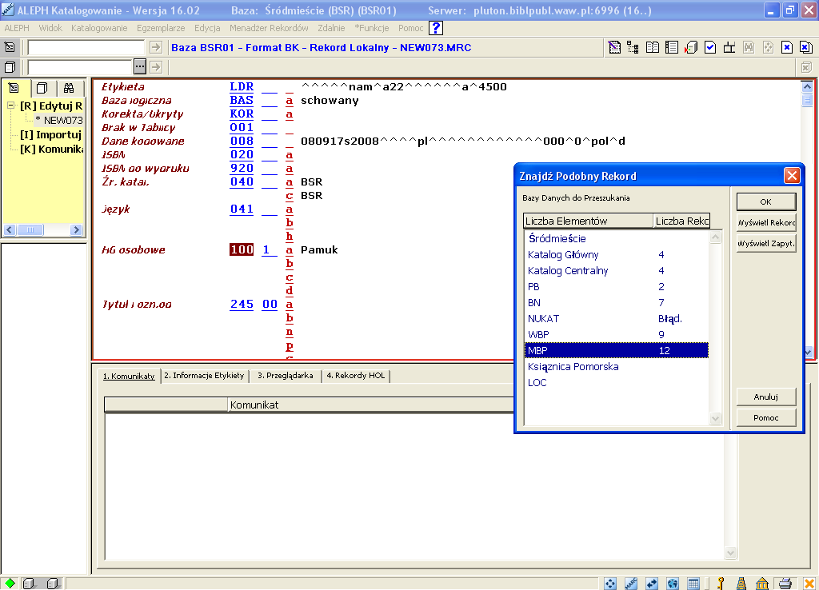Click the green diamond status icon
819x590 pixels.
pos(10,584)
